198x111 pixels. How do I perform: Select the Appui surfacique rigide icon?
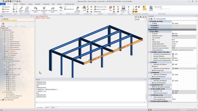pyautogui.click(x=53, y=8)
